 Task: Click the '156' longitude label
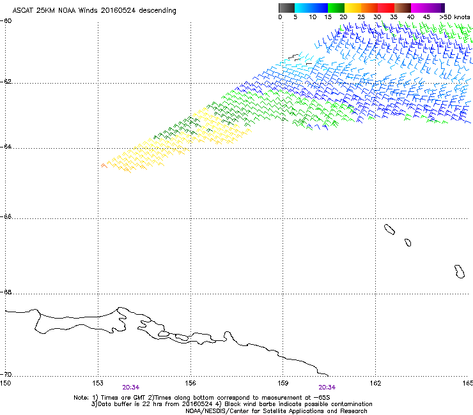click(190, 383)
